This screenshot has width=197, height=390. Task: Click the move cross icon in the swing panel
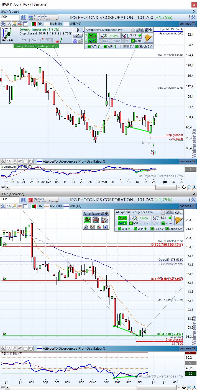pyautogui.click(x=77, y=30)
